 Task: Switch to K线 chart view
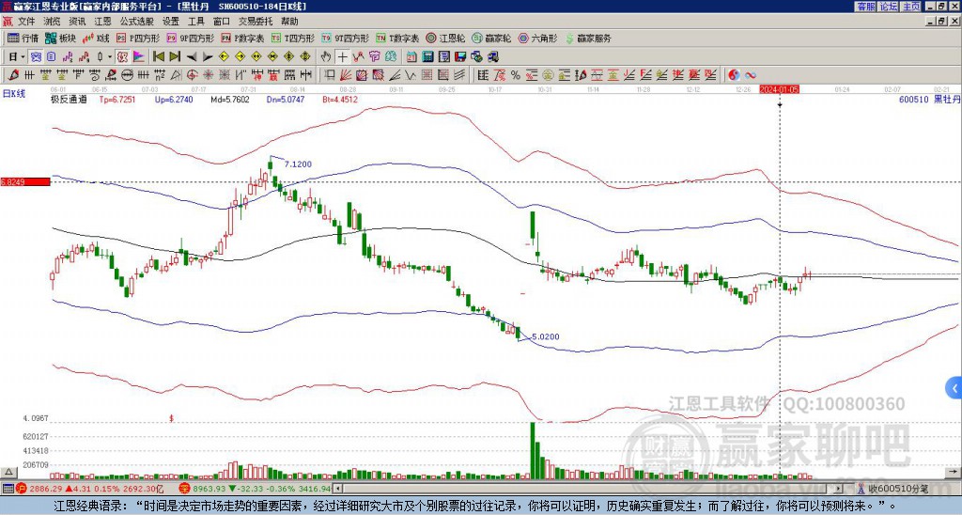click(96, 38)
